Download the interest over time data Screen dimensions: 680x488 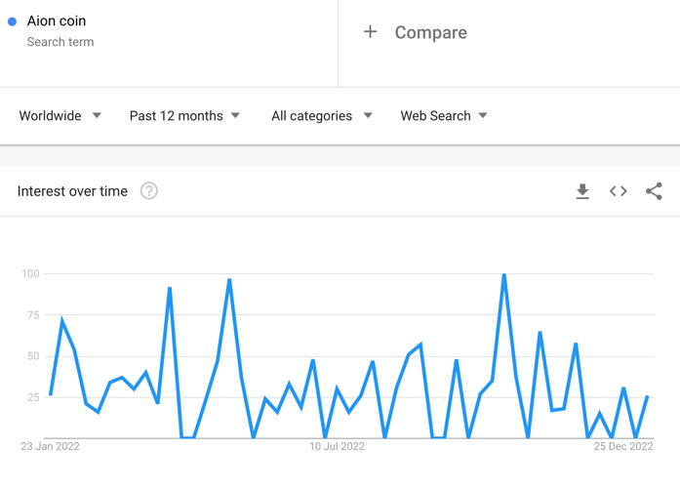tap(582, 191)
